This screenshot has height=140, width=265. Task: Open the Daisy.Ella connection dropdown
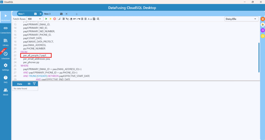(241, 19)
